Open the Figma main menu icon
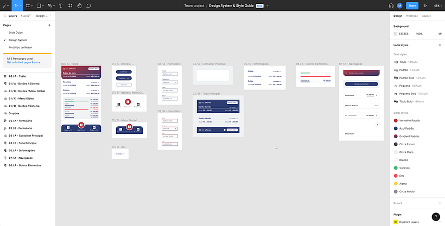This screenshot has width=445, height=226. click(4, 5)
